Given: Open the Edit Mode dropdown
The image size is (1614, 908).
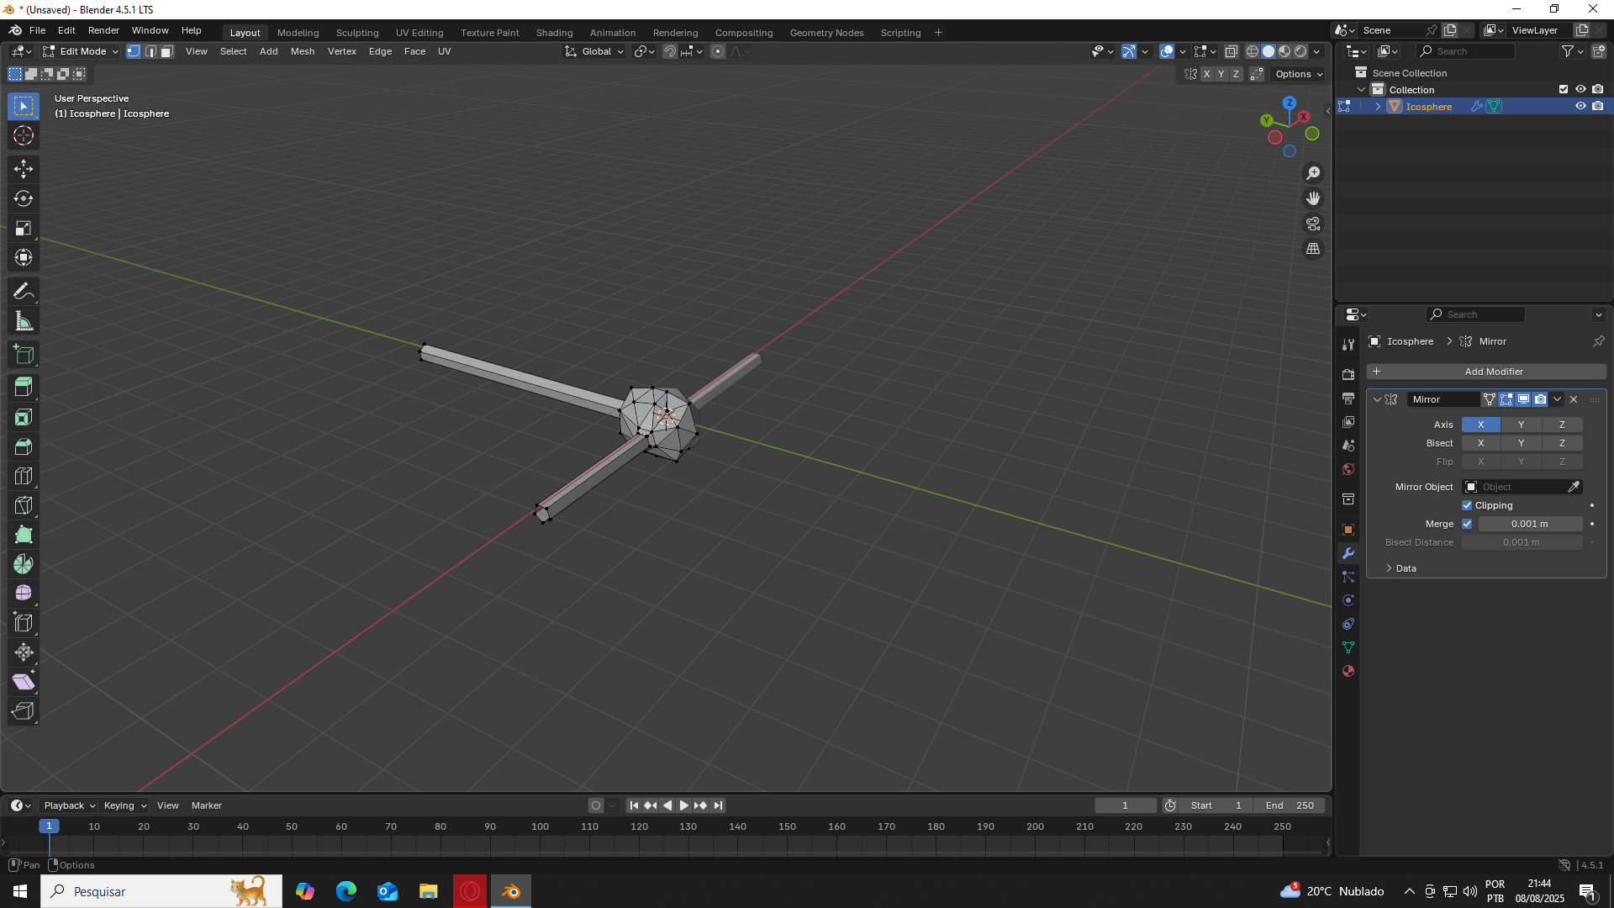Looking at the screenshot, I should (x=82, y=51).
